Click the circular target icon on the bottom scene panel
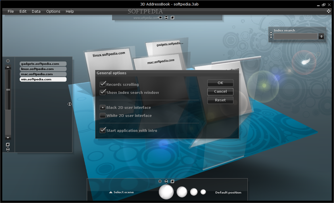This screenshot has width=334, height=203. coord(160,181)
